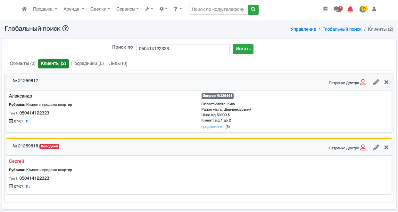This screenshot has height=212, width=398.
Task: Edit client № 21259817 with pencil icon
Action: tap(376, 82)
